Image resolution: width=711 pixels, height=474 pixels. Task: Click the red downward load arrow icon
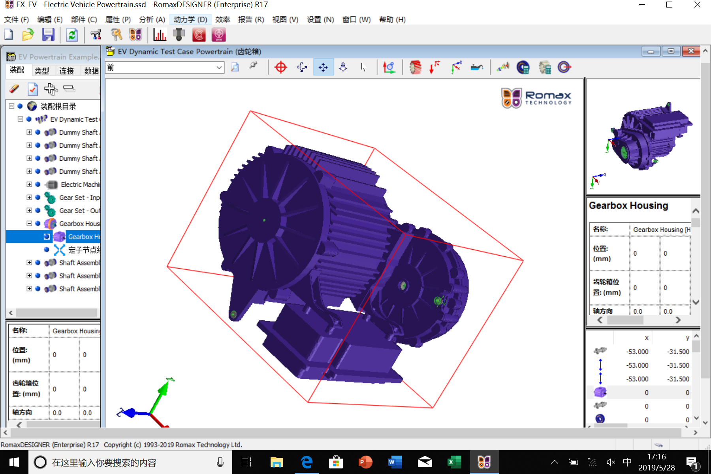435,67
